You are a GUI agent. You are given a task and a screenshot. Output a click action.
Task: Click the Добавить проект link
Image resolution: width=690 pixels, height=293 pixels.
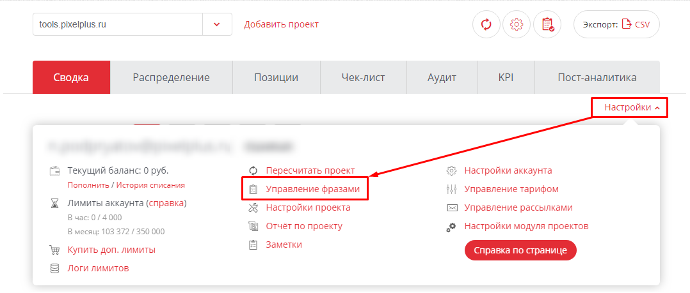click(281, 24)
